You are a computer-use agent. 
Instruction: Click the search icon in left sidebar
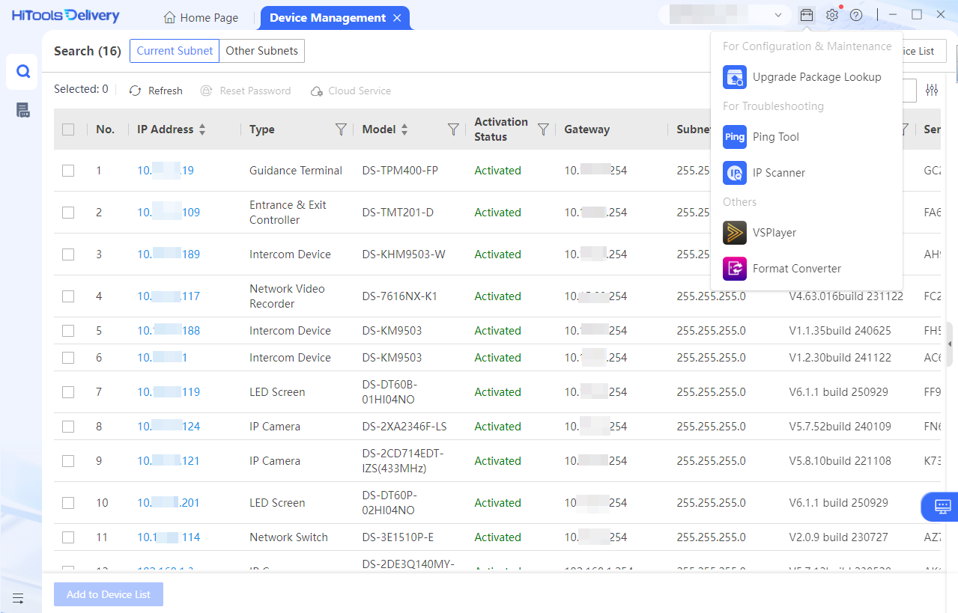pos(23,72)
